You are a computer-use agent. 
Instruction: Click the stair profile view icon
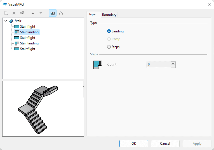point(61,13)
